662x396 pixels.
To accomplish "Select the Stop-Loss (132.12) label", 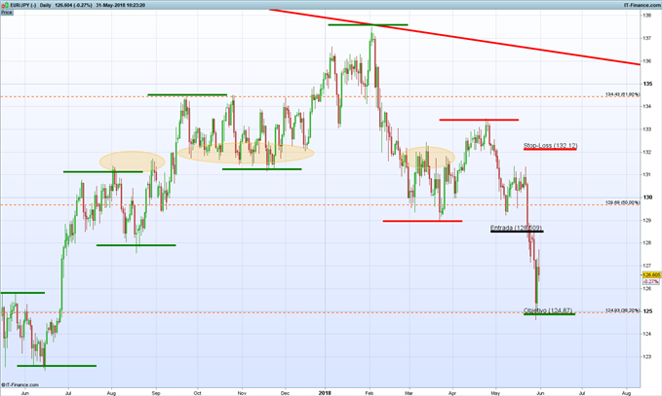I will (550, 145).
